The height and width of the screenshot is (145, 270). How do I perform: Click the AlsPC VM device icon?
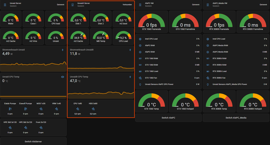click(140, 5)
